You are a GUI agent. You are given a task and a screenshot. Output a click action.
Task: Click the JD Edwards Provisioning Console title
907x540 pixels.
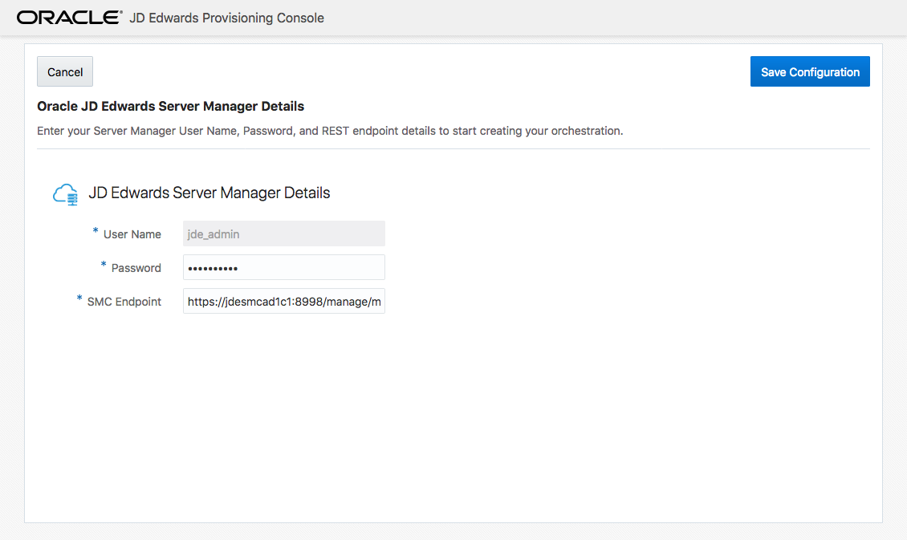226,18
